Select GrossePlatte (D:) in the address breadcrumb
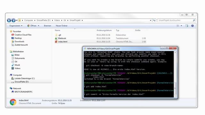205x115 pixels. (44, 20)
